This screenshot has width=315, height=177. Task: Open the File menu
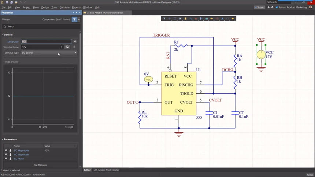[3, 7]
